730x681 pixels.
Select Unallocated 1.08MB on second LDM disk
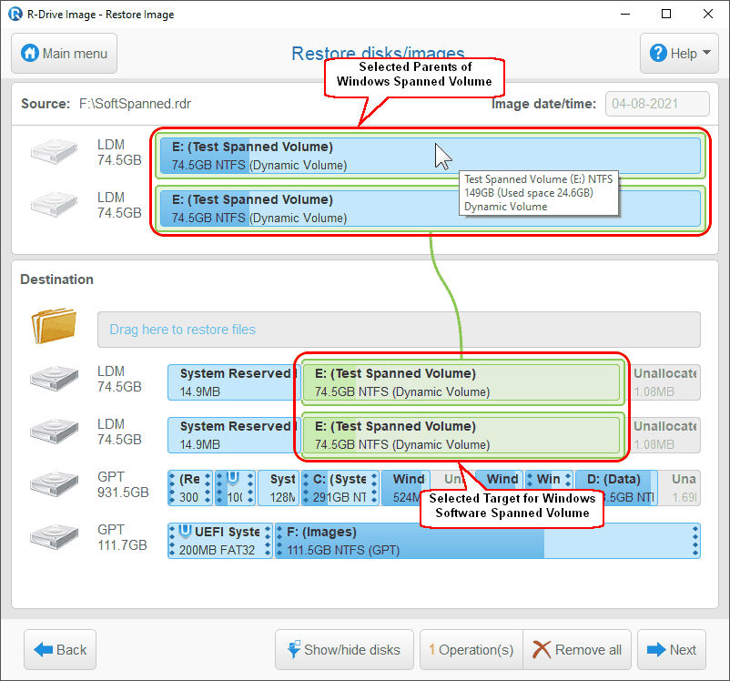point(665,435)
